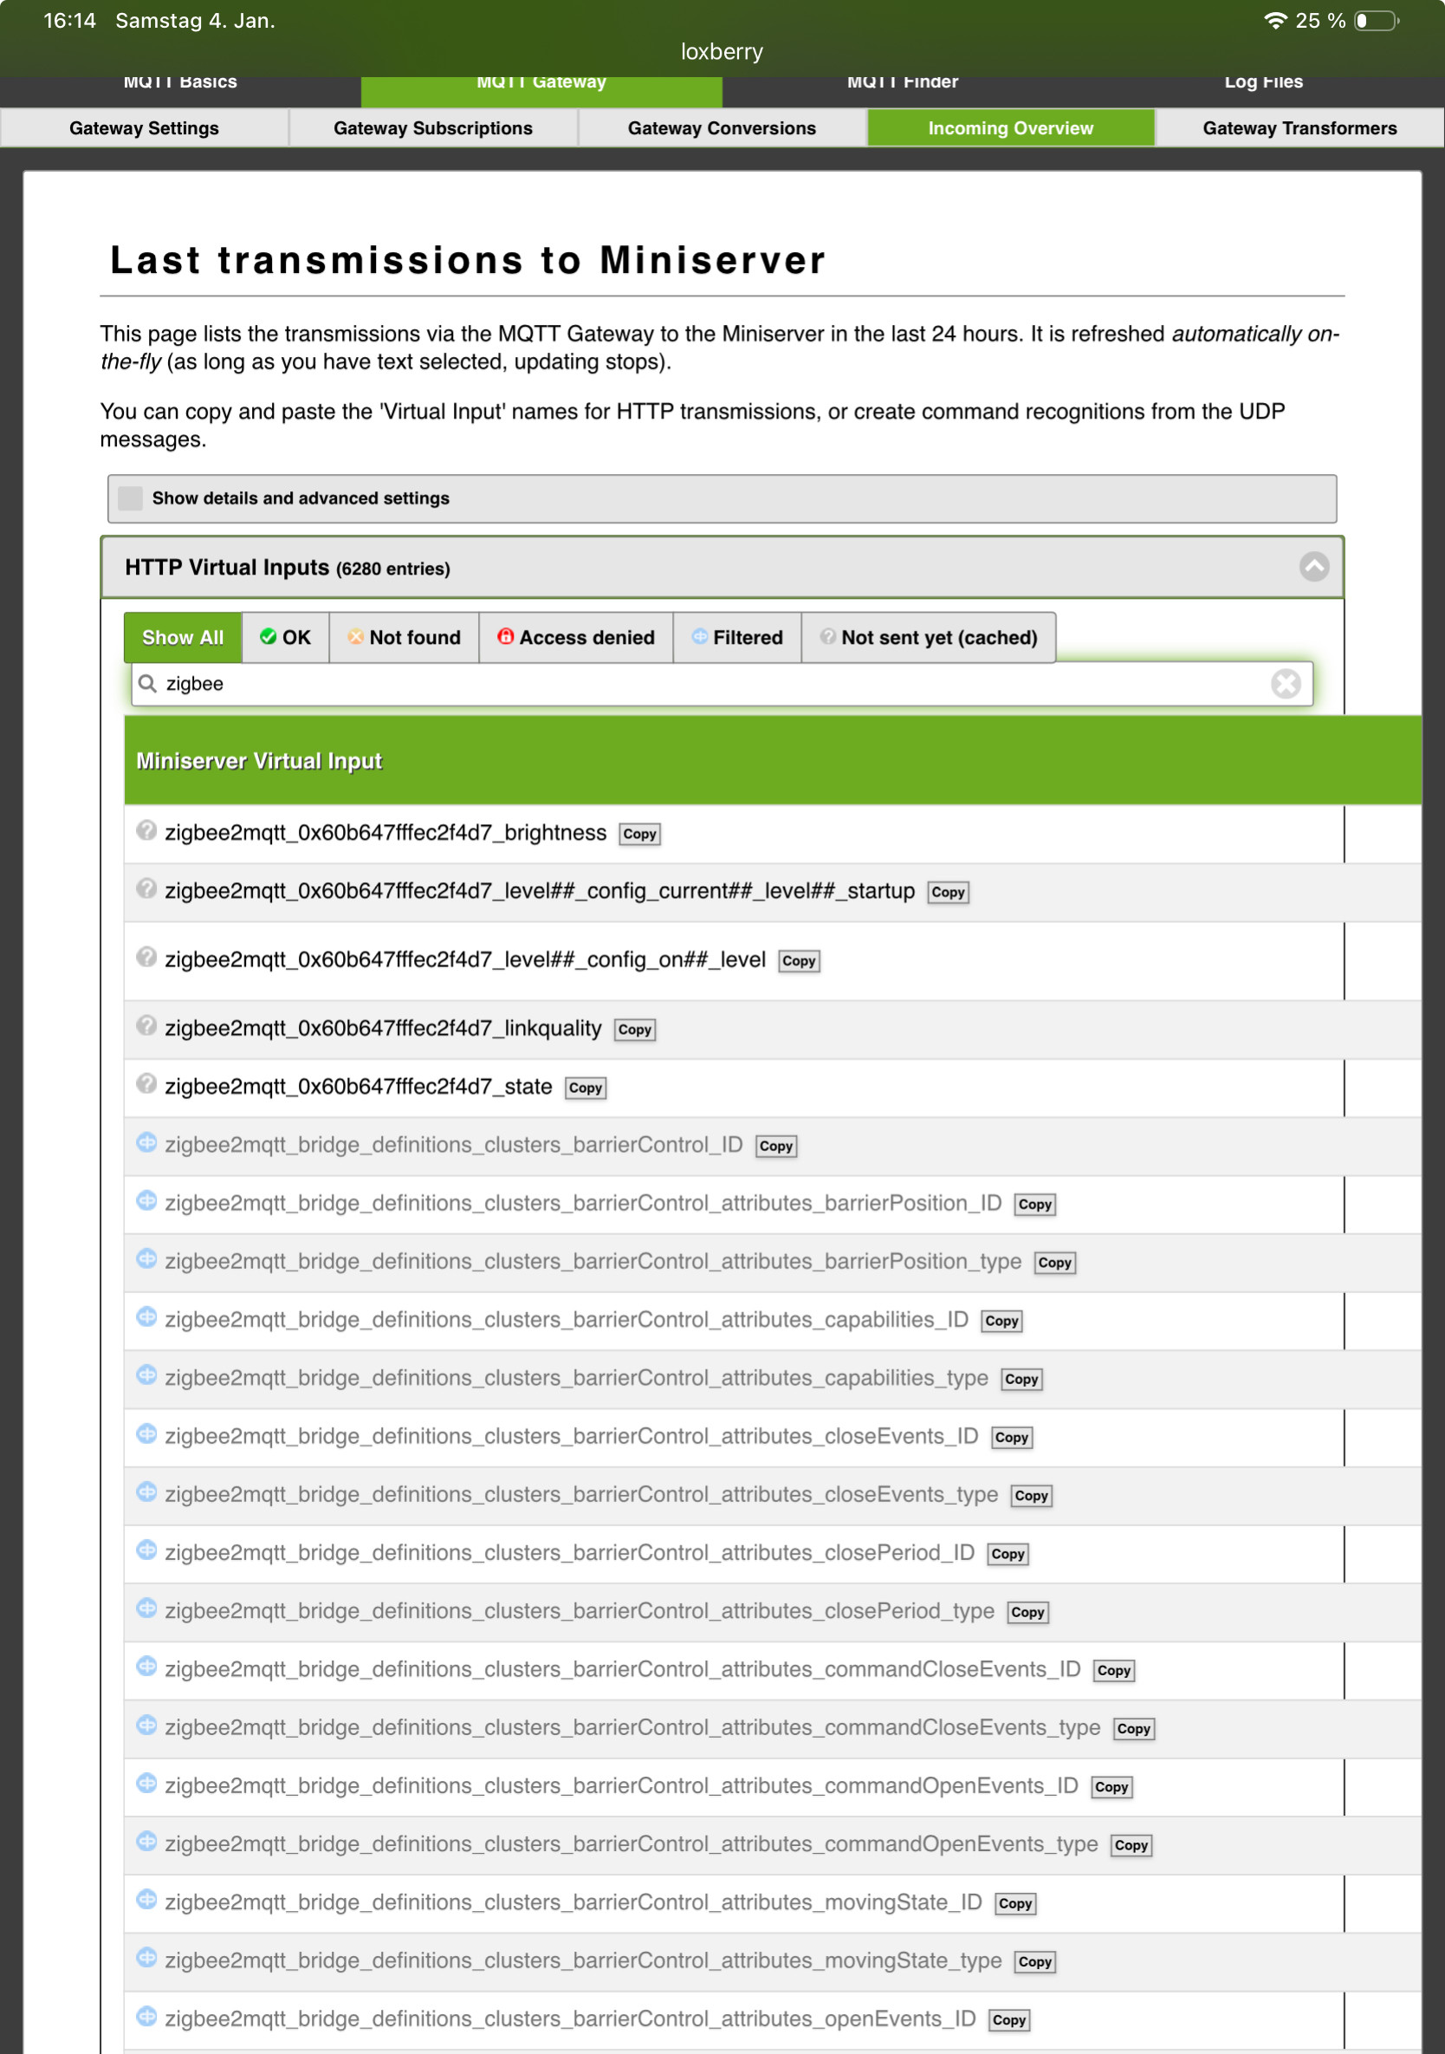This screenshot has width=1445, height=2054.
Task: Click cached status icon beside state entry
Action: click(x=146, y=1084)
